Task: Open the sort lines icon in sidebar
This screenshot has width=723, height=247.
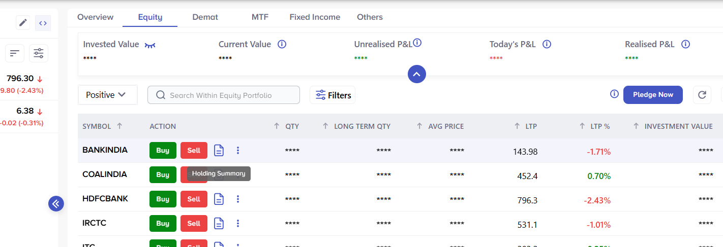Action: [15, 53]
